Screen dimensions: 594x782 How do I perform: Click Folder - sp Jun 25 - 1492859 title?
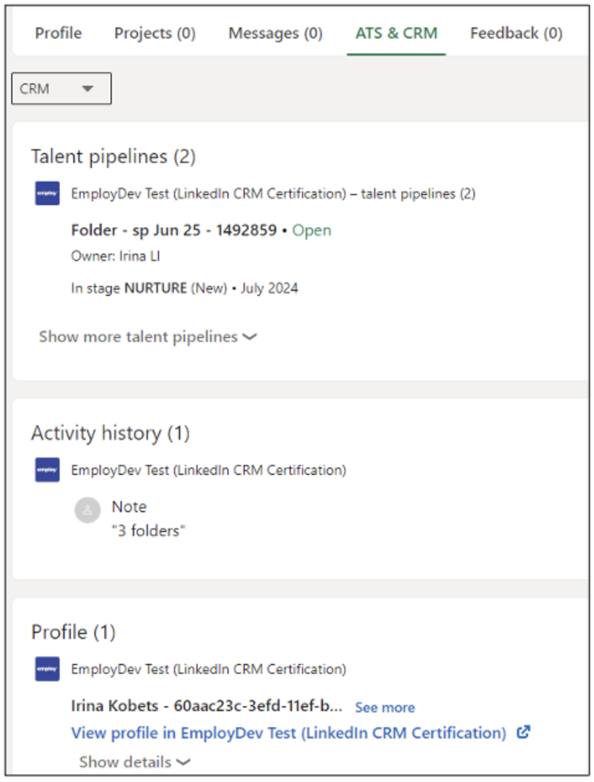[x=174, y=230]
